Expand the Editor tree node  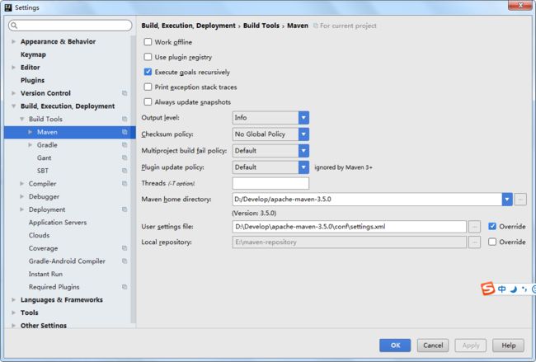click(14, 68)
